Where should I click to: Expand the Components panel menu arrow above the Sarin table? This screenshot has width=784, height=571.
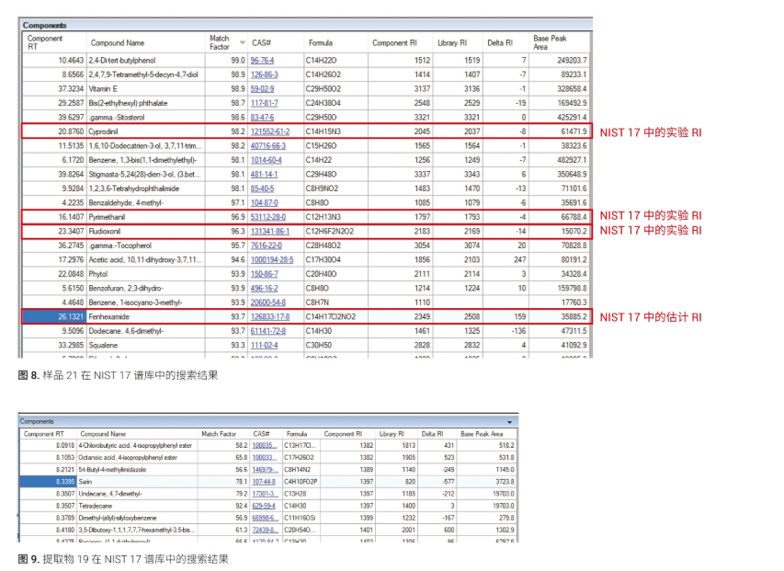[509, 422]
